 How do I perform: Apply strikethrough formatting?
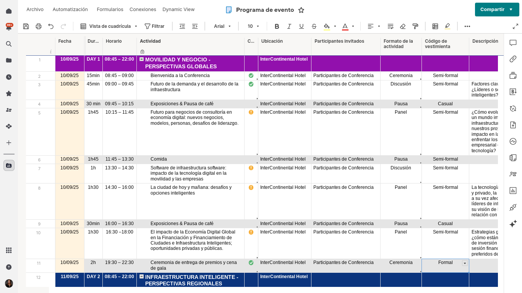pyautogui.click(x=314, y=26)
